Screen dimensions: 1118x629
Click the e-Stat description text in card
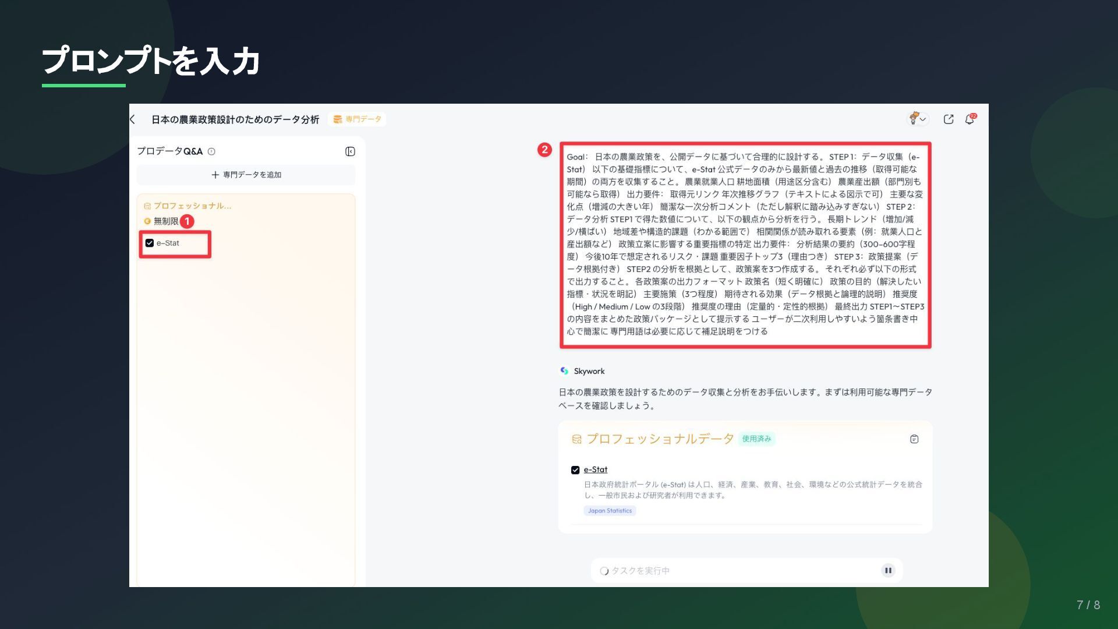[753, 490]
